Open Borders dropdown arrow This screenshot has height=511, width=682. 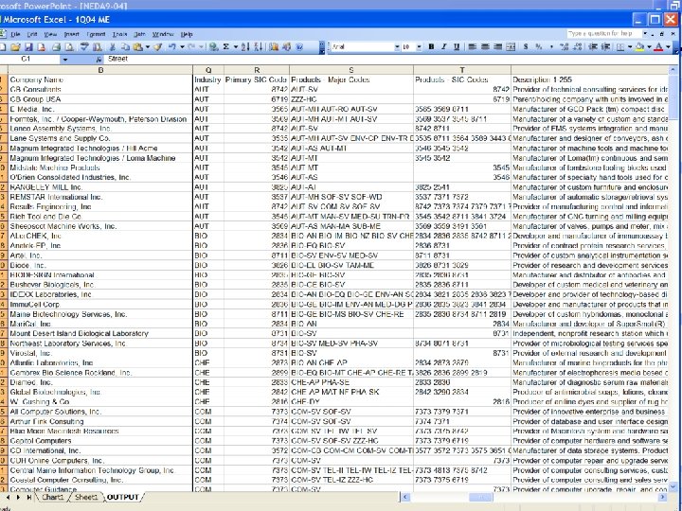pyautogui.click(x=630, y=47)
